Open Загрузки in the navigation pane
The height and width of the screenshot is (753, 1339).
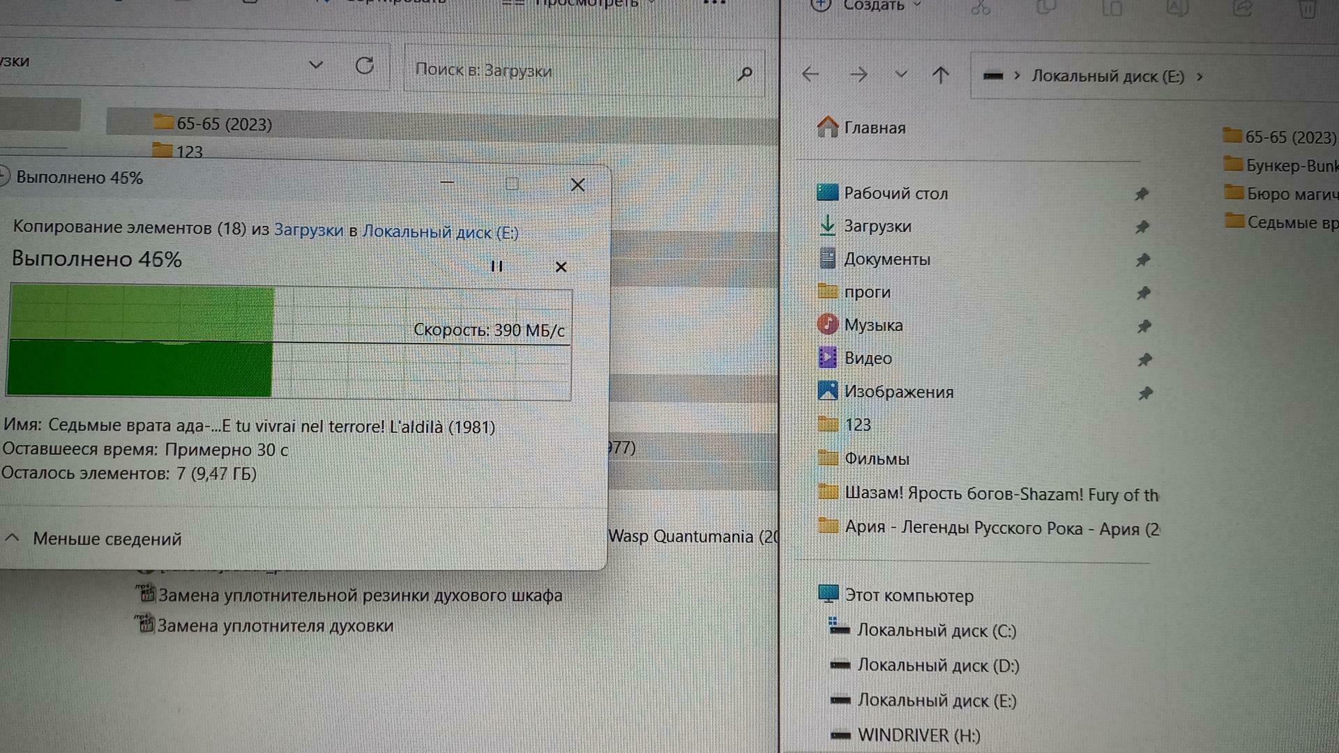pos(865,226)
